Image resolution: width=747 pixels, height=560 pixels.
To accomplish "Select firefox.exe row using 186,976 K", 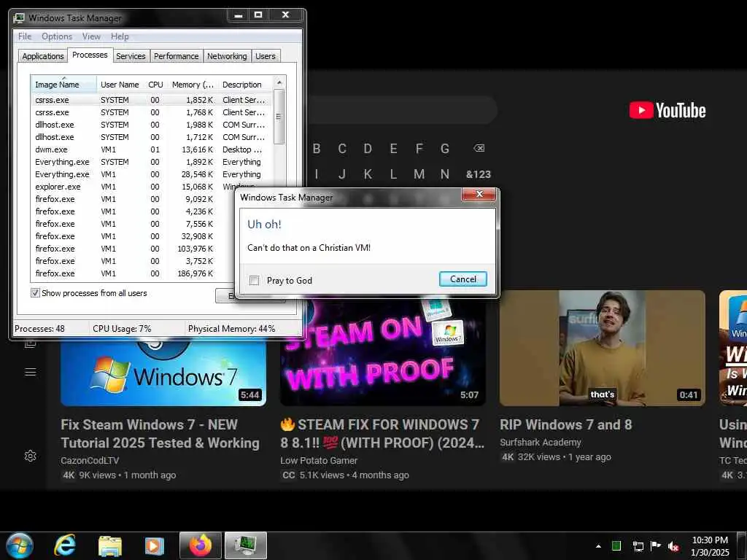I will point(133,273).
